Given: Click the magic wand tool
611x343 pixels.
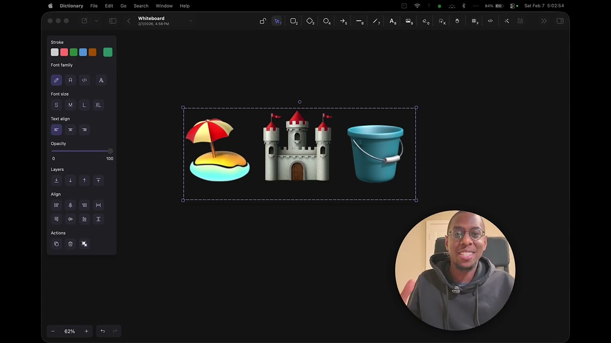Looking at the screenshot, I should tap(506, 21).
